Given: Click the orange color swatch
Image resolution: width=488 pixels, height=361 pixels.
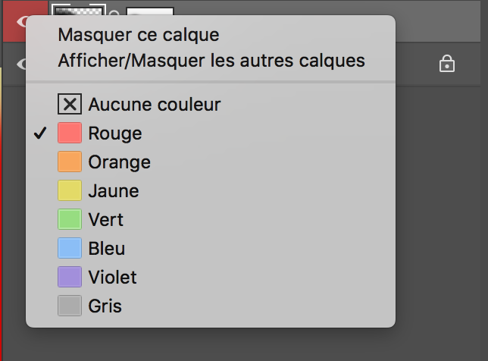Looking at the screenshot, I should (x=70, y=162).
